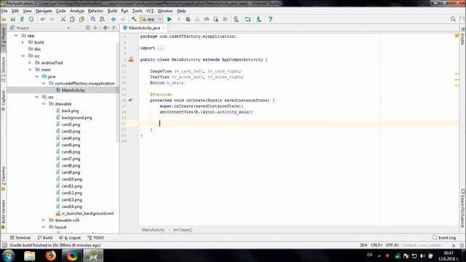Viewport: 466px width, 262px height.
Task: Open the Build menu
Action: coord(112,11)
